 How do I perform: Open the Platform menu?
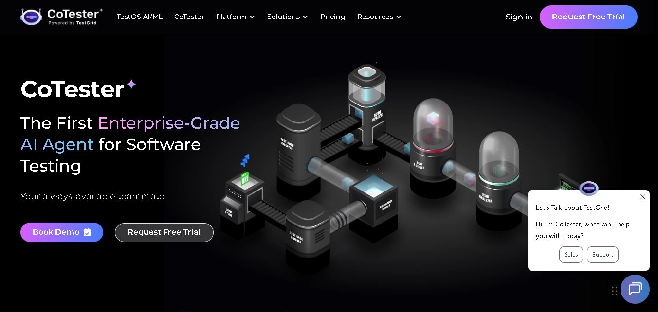coord(236,17)
